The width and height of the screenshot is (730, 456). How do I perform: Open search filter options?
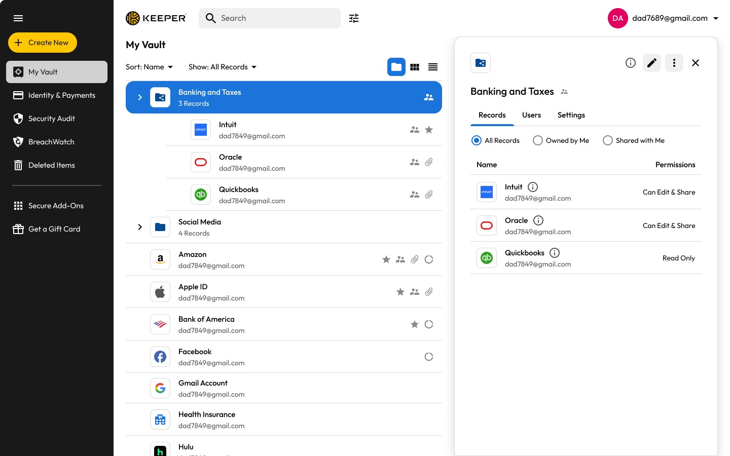[353, 18]
